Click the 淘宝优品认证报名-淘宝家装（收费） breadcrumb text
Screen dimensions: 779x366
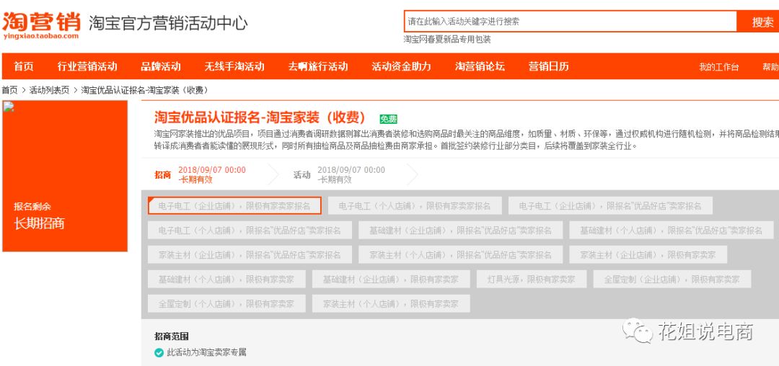click(144, 90)
